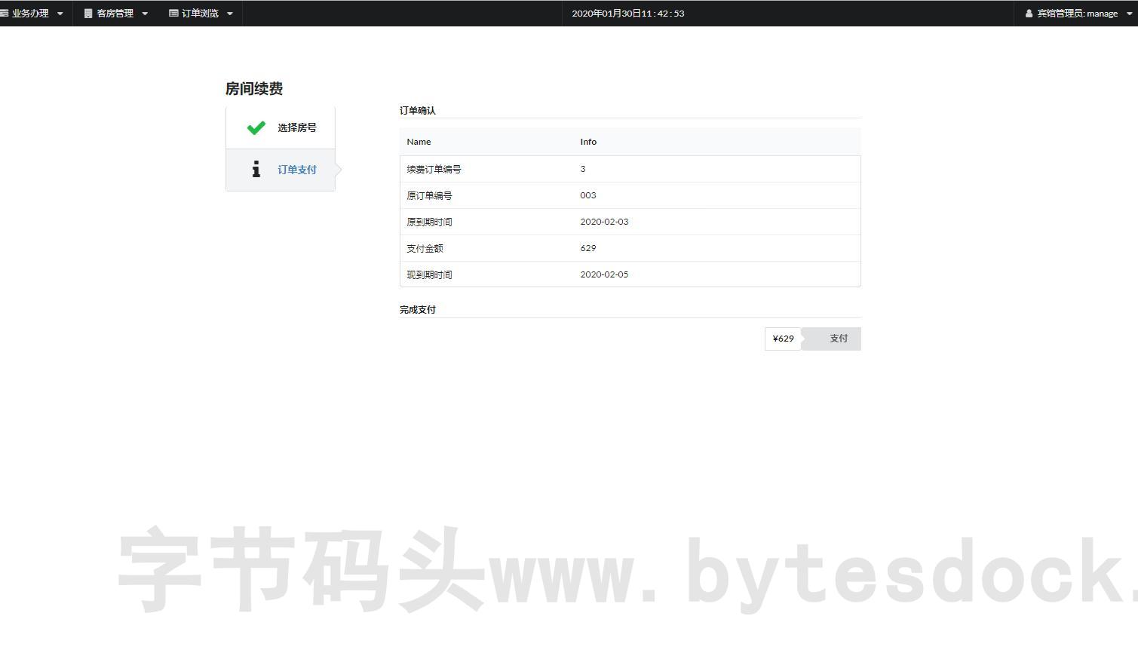
Task: Expand the 客房管理 dropdown
Action: point(145,13)
